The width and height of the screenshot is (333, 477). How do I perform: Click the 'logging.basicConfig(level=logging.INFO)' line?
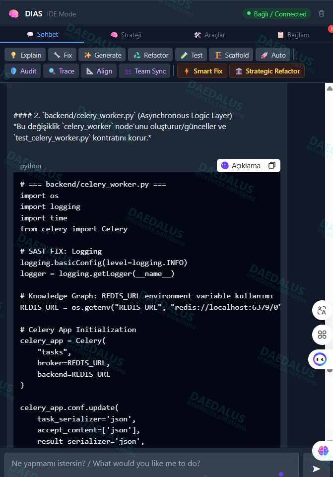pyautogui.click(x=103, y=262)
